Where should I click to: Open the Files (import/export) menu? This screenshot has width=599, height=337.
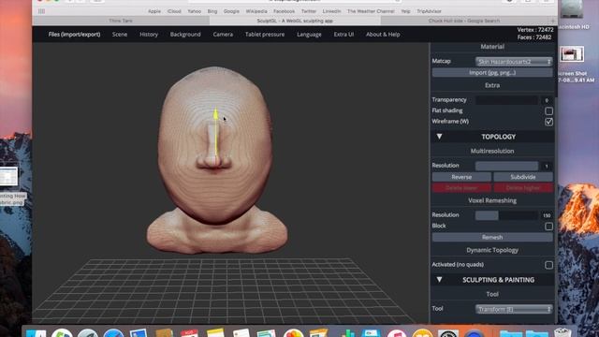coord(74,35)
